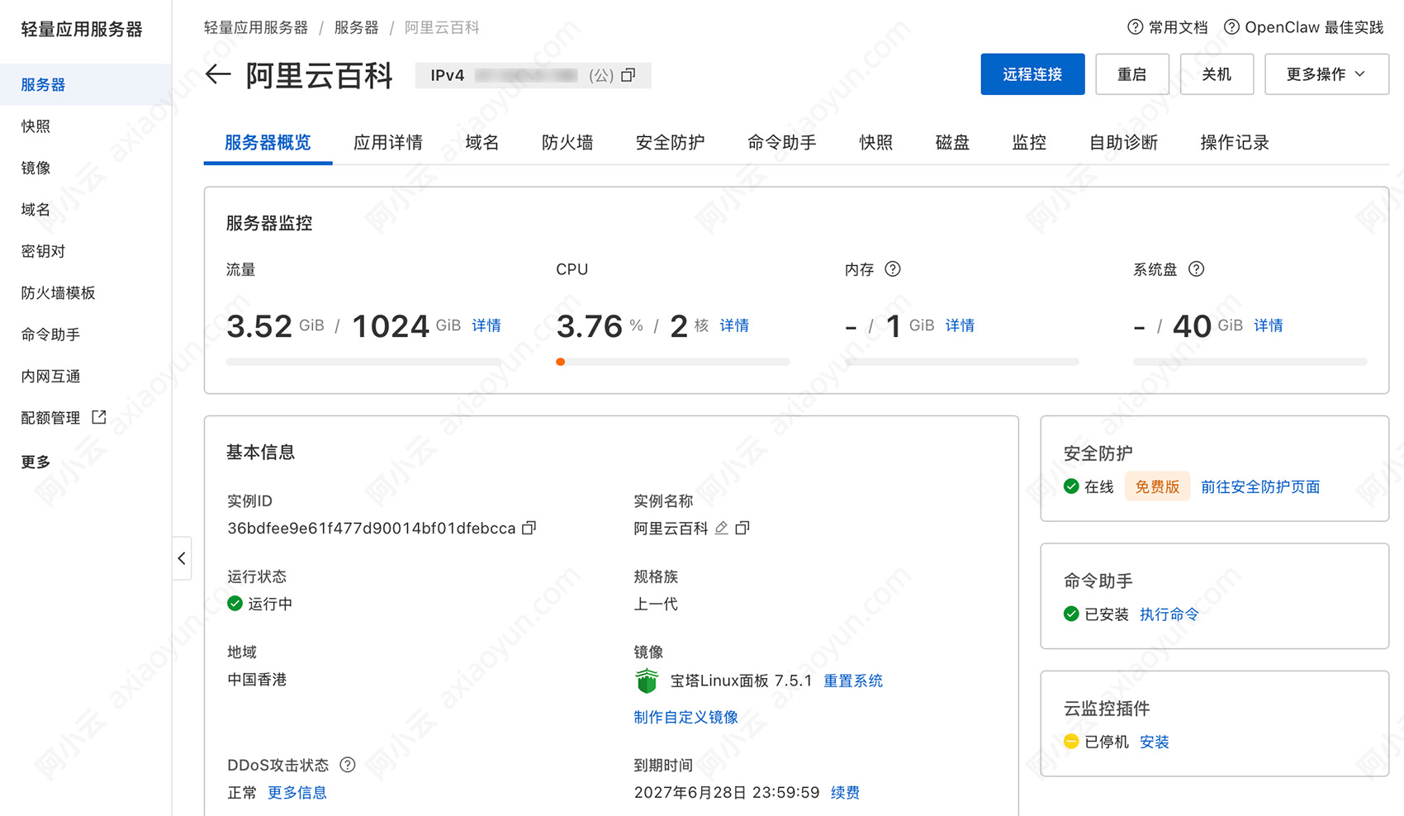
Task: Click the 重置系统 link
Action: click(853, 681)
